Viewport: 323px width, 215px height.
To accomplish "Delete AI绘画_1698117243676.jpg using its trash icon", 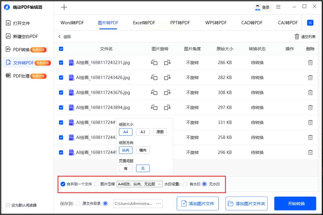I will click(310, 93).
